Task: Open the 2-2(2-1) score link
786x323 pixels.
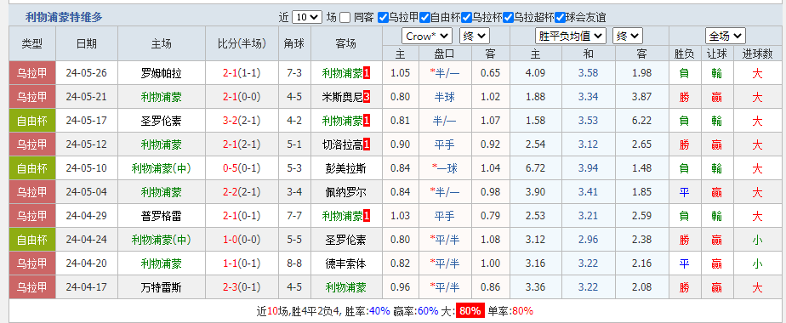Action: [242, 192]
